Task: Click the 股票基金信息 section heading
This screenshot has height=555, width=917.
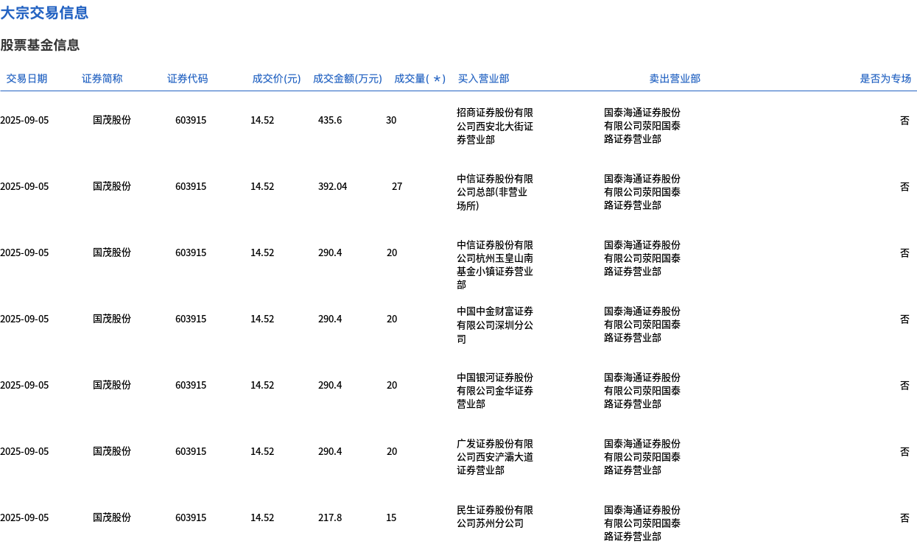Action: pyautogui.click(x=40, y=45)
